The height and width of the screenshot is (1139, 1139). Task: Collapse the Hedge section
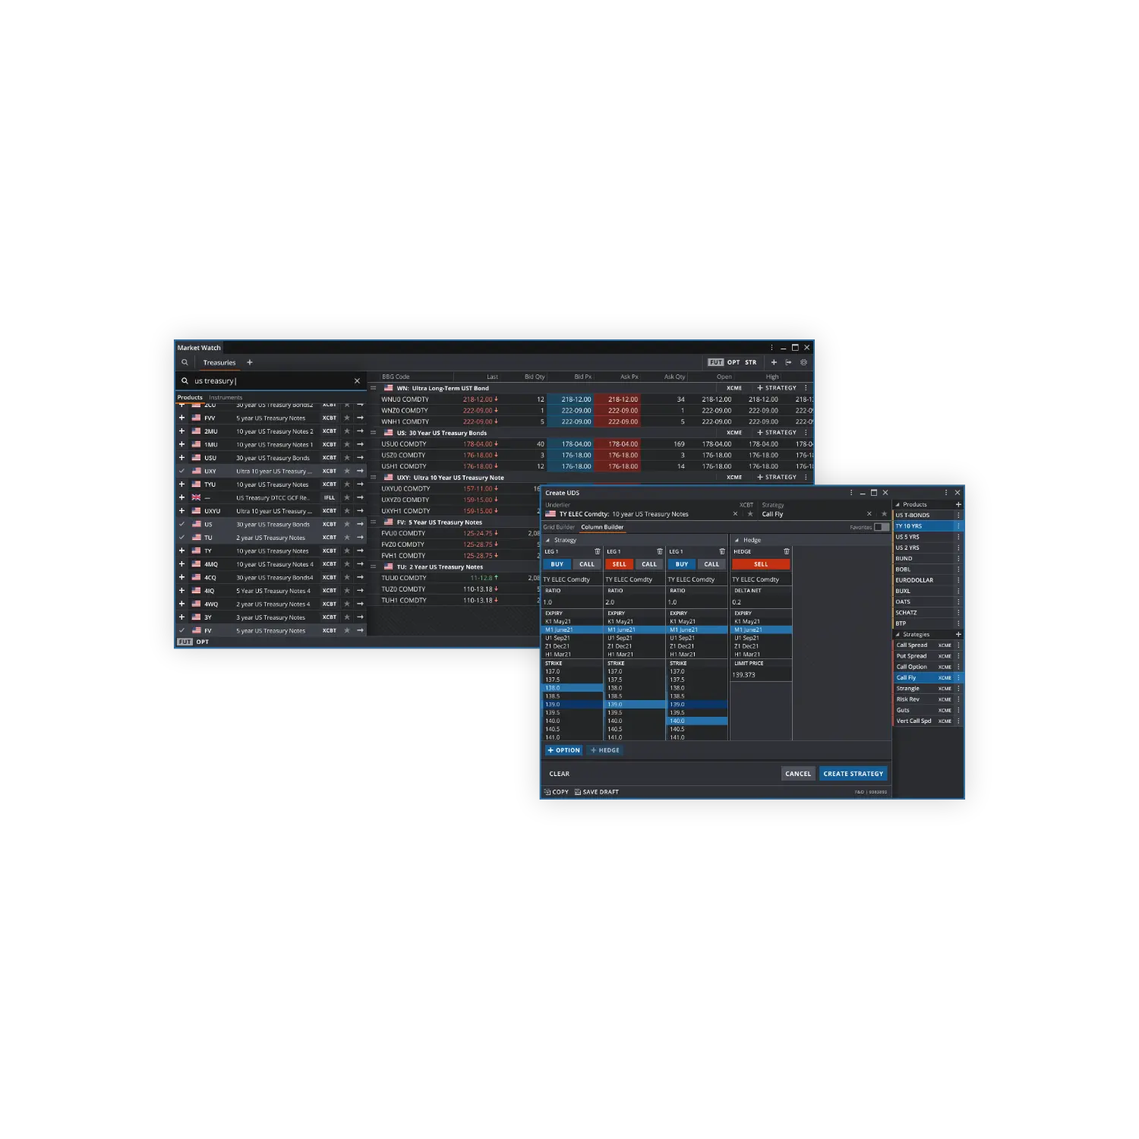737,541
